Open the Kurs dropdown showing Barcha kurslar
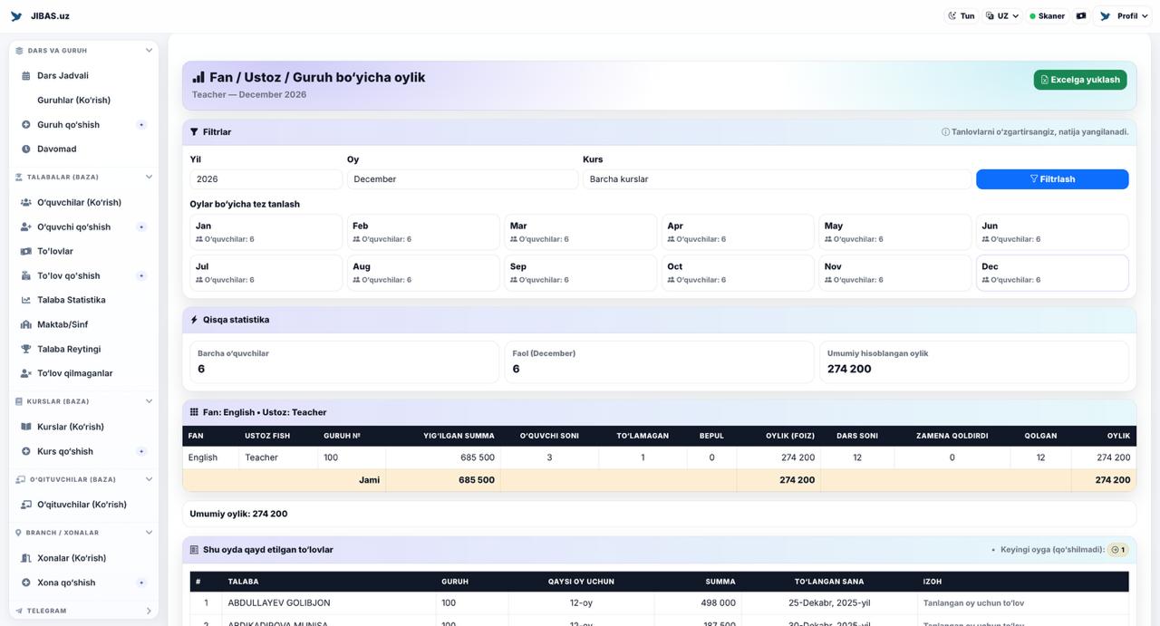 pos(777,179)
